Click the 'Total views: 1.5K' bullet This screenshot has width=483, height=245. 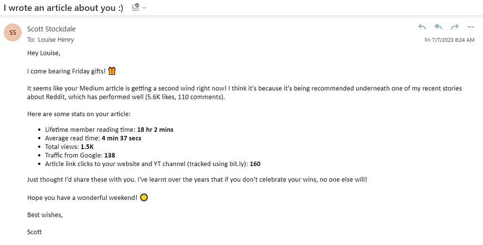69,147
